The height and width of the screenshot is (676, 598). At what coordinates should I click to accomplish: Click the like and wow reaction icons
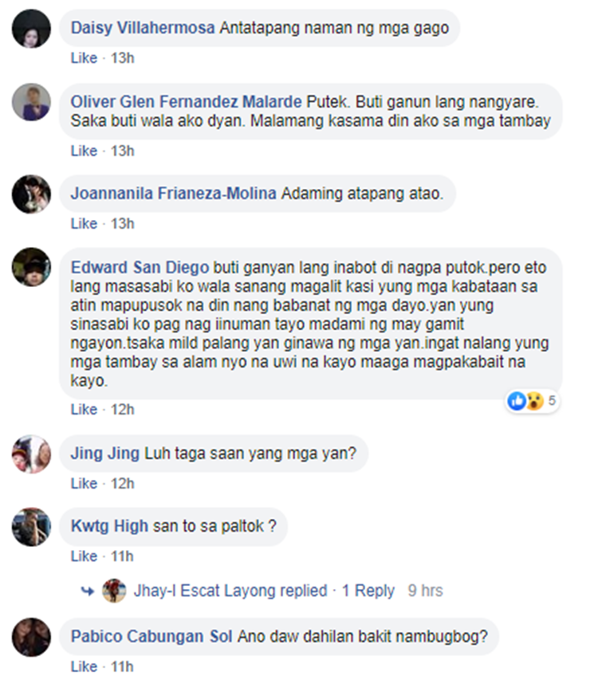(525, 401)
